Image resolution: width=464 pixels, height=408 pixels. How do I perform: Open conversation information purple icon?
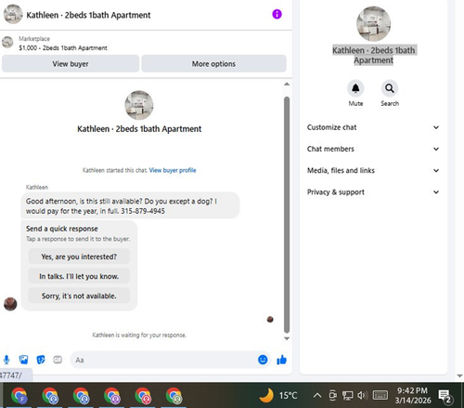coord(277,14)
